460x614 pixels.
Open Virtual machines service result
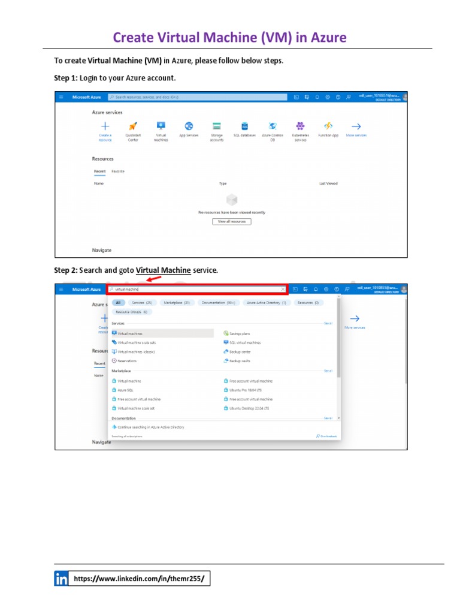click(162, 333)
